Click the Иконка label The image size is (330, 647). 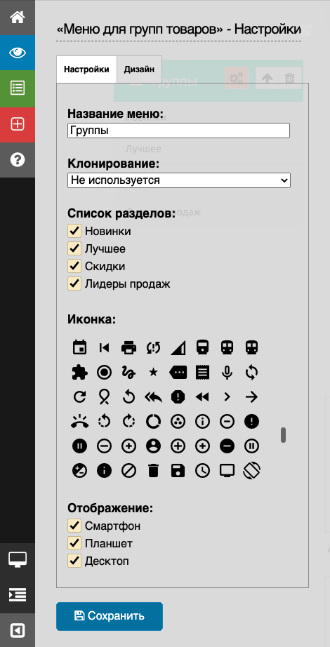click(x=92, y=319)
